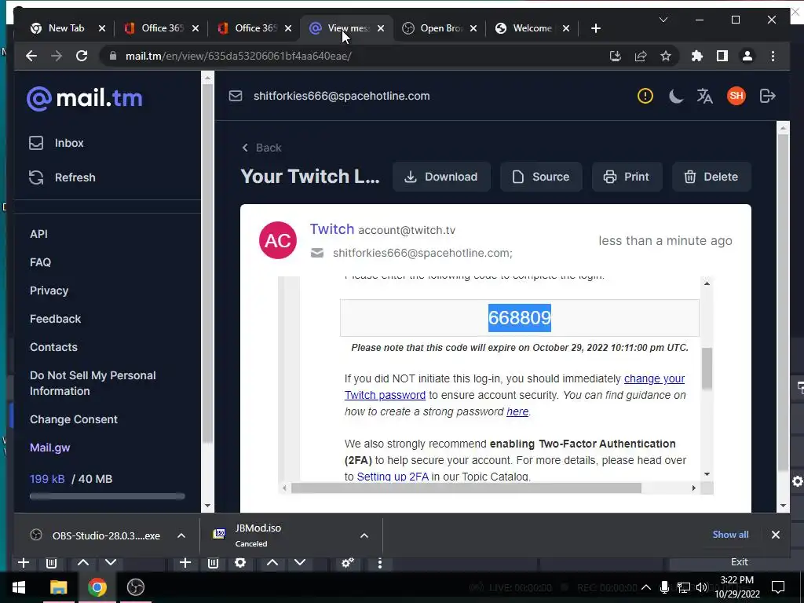Open the Mail.gw link

click(x=49, y=448)
